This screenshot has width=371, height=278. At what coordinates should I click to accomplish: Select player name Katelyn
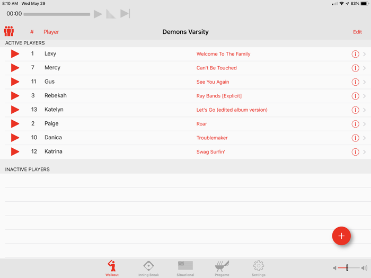point(54,110)
